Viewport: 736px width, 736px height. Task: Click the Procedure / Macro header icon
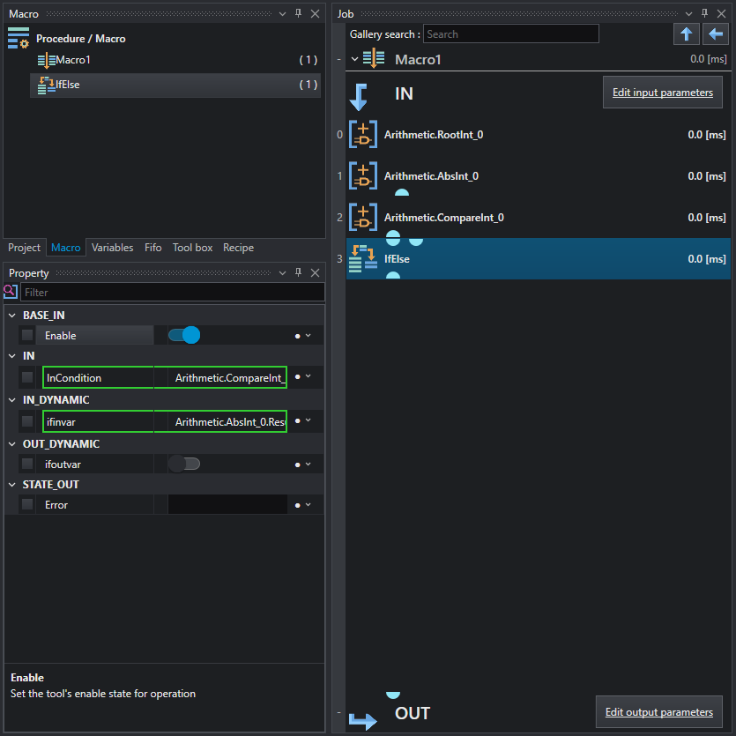tap(19, 38)
